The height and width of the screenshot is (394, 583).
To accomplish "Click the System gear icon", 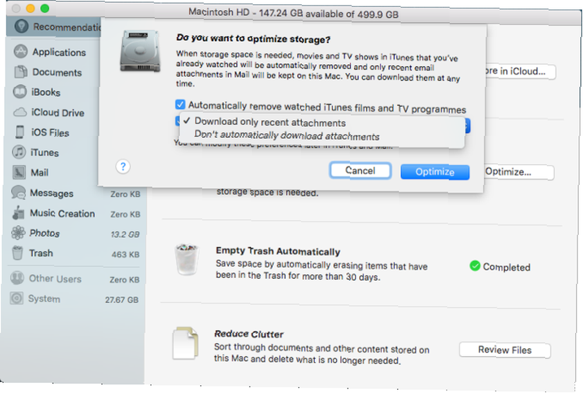I will pos(16,298).
